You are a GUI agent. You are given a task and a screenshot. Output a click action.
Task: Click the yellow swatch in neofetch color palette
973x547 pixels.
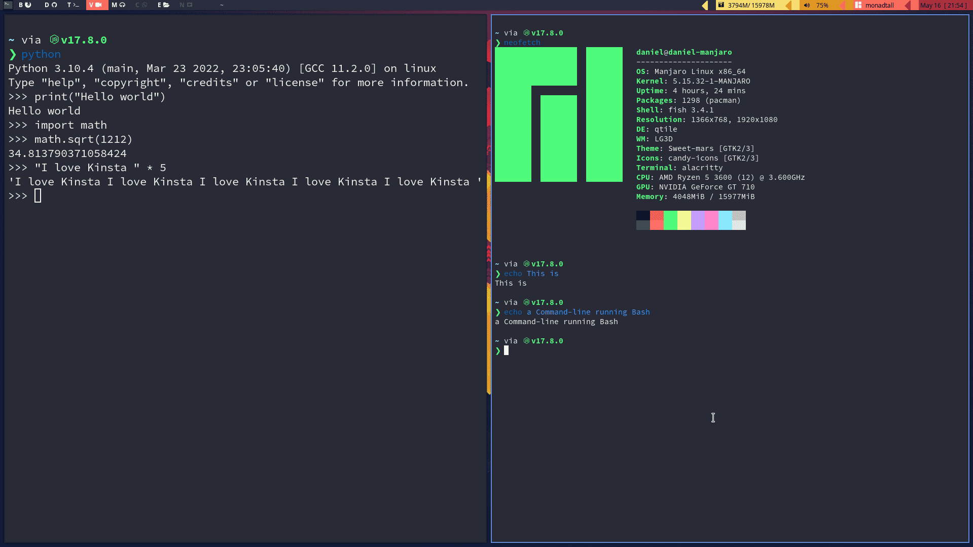684,220
